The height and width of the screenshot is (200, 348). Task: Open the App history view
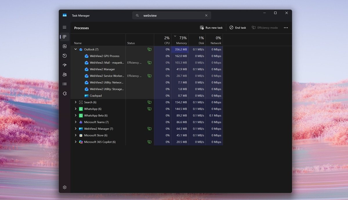tap(64, 56)
